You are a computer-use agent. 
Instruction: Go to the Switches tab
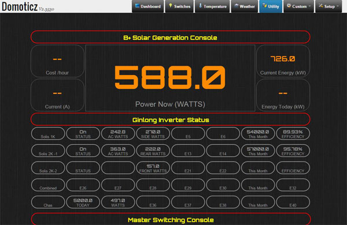[179, 6]
